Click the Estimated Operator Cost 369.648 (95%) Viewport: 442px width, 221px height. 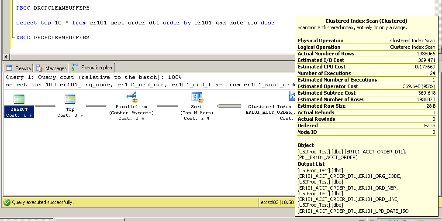419,86
